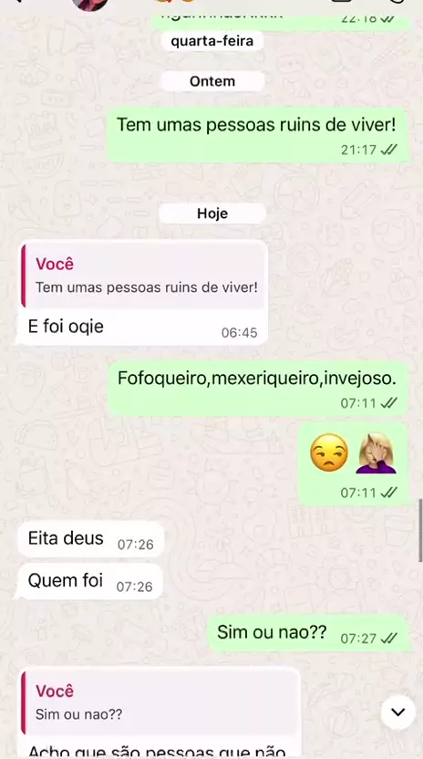Select the 'Quem foi' message bubble
Image resolution: width=423 pixels, height=759 pixels.
(90, 581)
